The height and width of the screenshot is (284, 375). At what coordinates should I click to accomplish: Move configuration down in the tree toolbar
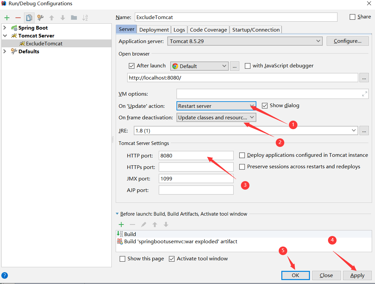[63, 18]
